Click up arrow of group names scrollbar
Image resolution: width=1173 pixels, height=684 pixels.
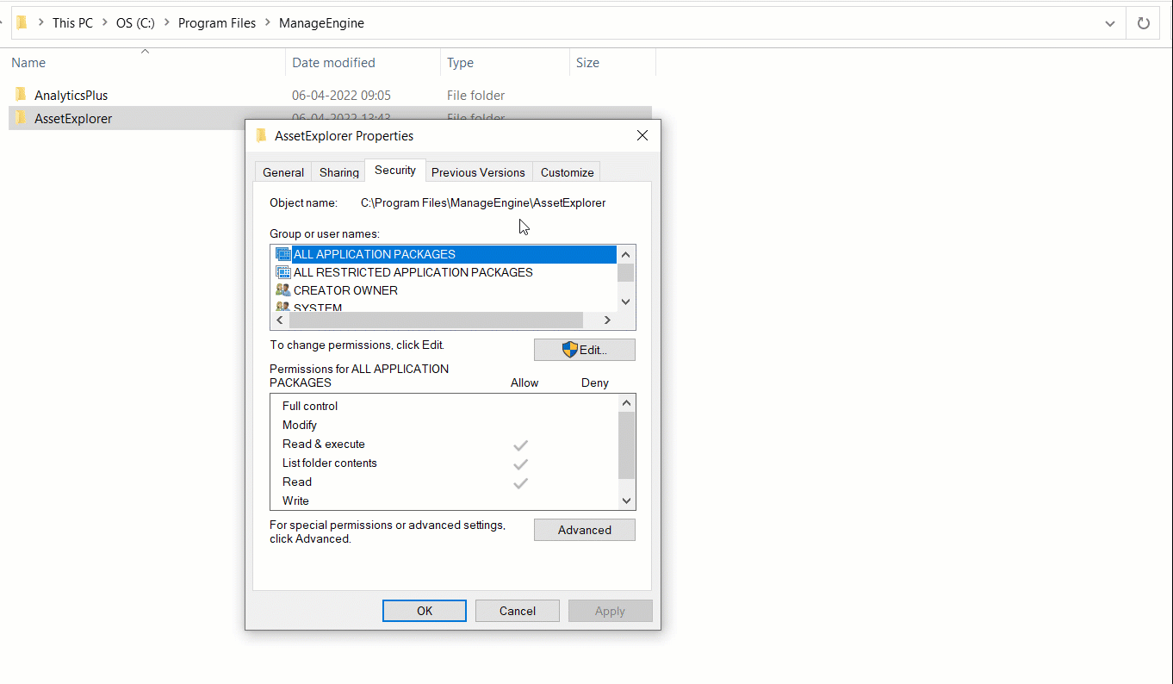(626, 254)
